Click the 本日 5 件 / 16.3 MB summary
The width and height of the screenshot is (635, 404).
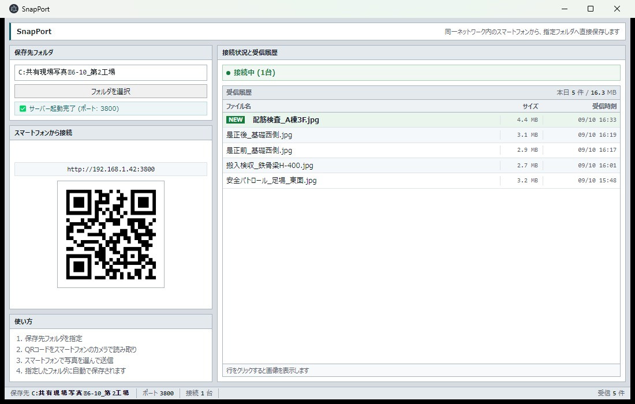click(x=587, y=93)
